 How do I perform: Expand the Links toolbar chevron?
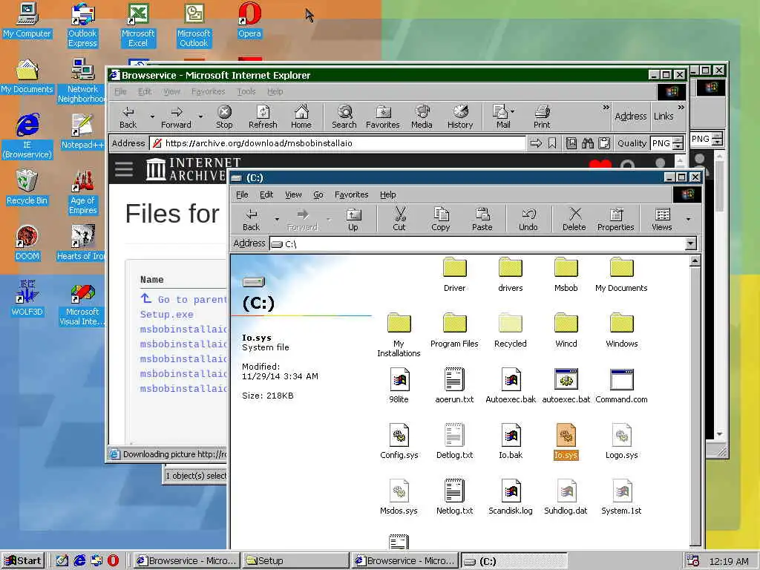(x=681, y=107)
